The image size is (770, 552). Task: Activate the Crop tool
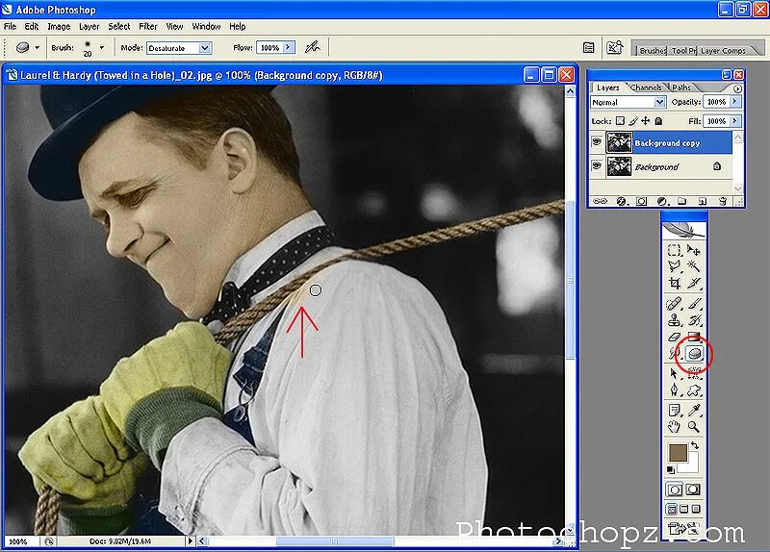[675, 283]
